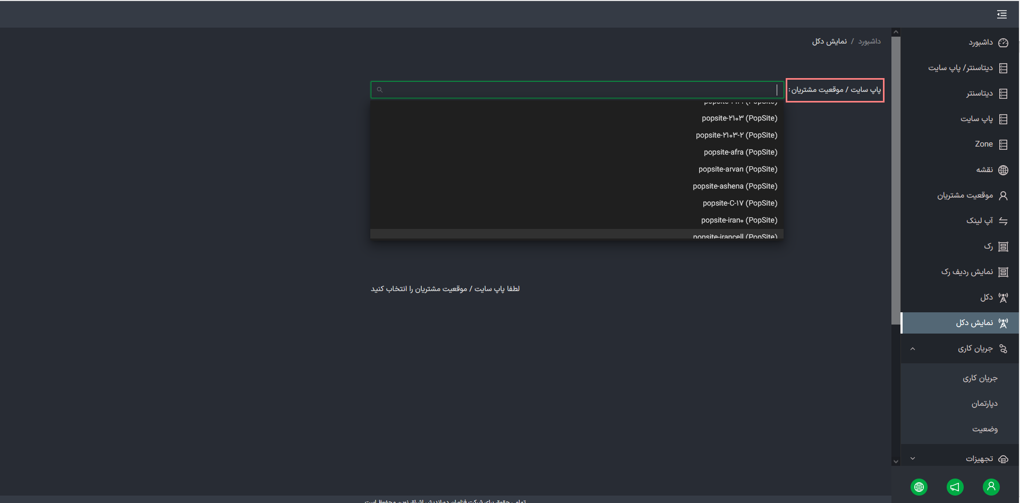Toggle the sidebar collapse icon at top
The height and width of the screenshot is (503, 1020).
1001,14
